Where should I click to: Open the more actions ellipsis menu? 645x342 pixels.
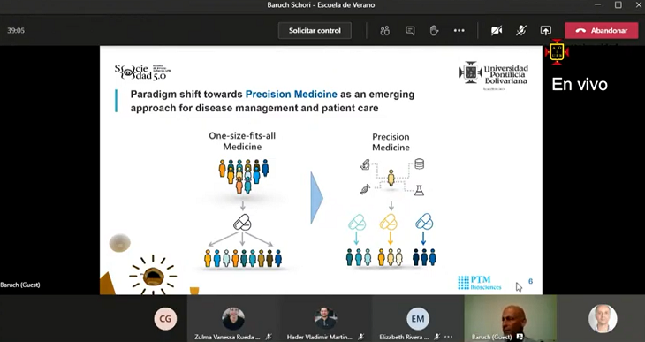[459, 30]
